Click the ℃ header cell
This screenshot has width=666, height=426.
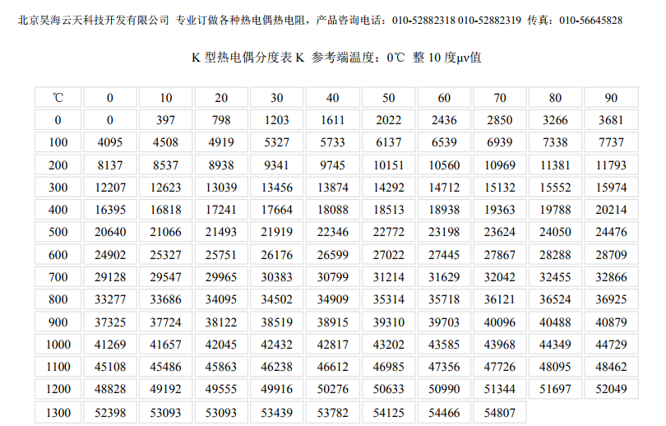58,98
